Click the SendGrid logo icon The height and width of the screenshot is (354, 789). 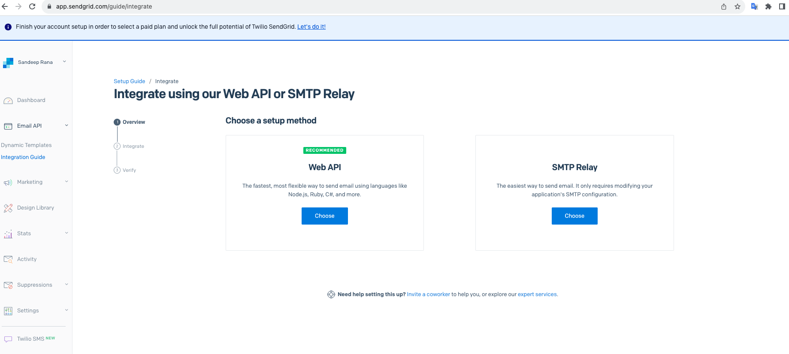(x=8, y=63)
